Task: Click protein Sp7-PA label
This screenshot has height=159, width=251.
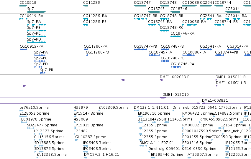Action: pos(41,52)
